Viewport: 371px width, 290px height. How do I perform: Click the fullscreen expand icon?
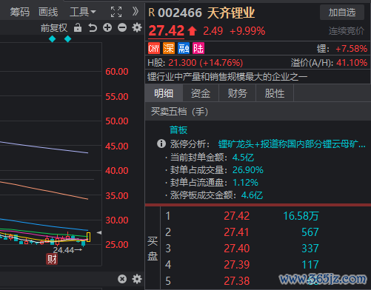point(116,12)
